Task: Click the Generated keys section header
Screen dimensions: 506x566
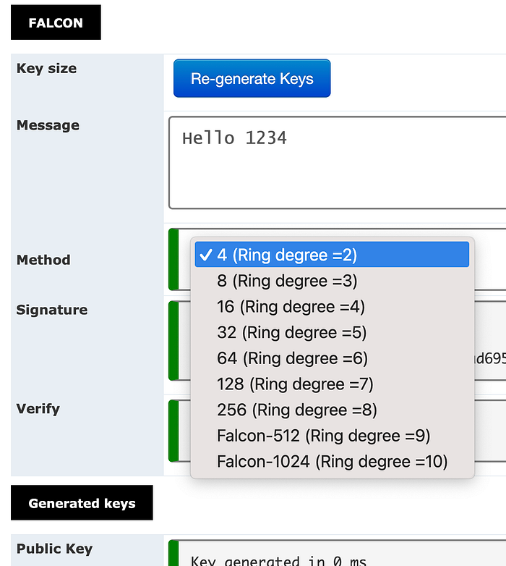Action: [x=82, y=503]
